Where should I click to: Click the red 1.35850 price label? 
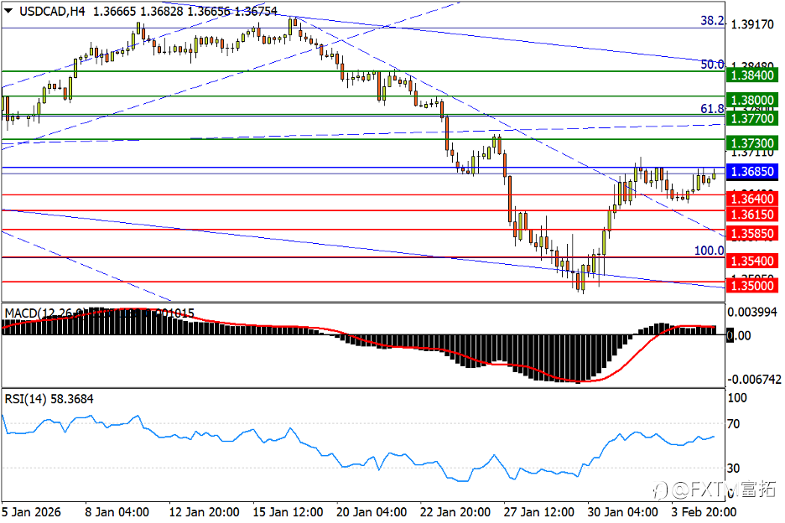[x=752, y=234]
